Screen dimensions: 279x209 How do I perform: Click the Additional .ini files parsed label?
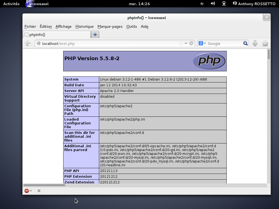tap(78, 148)
